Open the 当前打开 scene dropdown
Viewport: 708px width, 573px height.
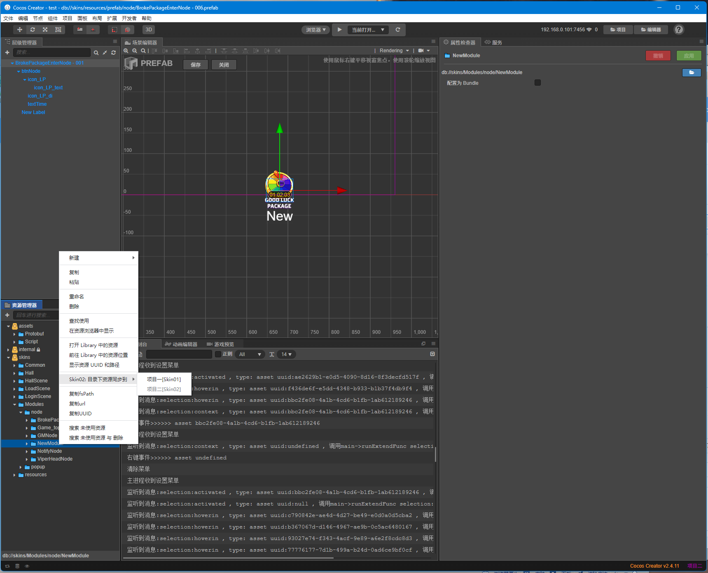pyautogui.click(x=368, y=30)
